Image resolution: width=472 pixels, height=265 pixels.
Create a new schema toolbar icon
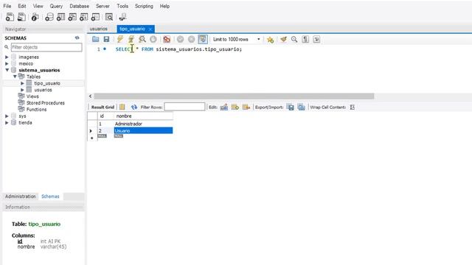click(x=49, y=17)
